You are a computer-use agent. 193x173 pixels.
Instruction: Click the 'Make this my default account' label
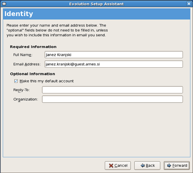click(x=47, y=81)
